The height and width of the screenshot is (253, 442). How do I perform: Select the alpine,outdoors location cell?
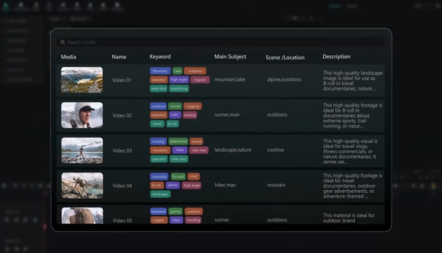[284, 79]
